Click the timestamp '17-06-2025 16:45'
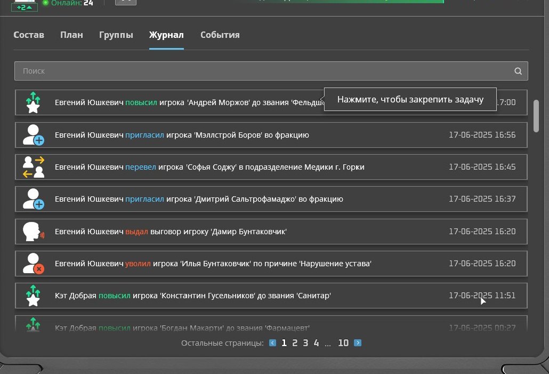Image resolution: width=549 pixels, height=374 pixels. click(482, 167)
